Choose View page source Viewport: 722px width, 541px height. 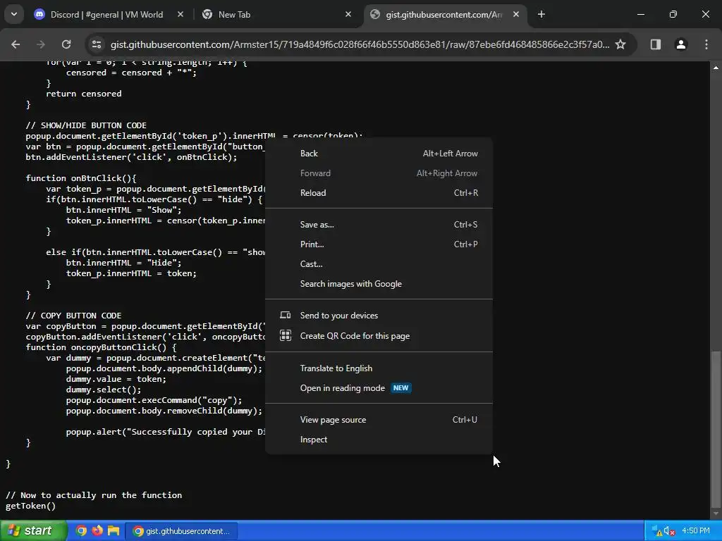pyautogui.click(x=379, y=420)
